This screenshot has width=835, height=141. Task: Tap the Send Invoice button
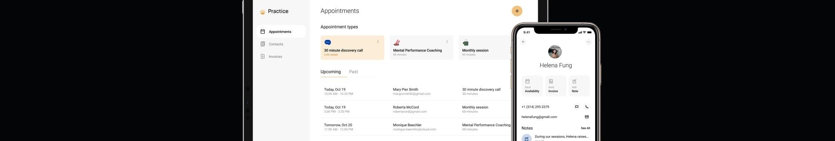(x=556, y=86)
